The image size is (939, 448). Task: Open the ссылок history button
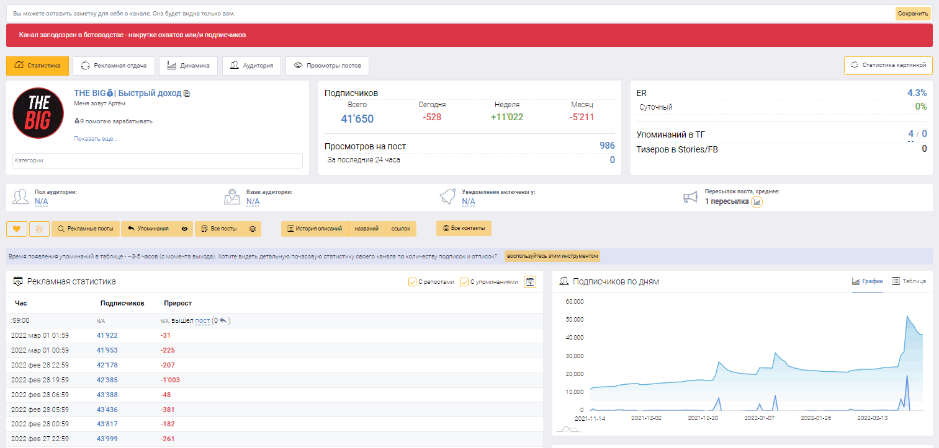[x=401, y=229]
